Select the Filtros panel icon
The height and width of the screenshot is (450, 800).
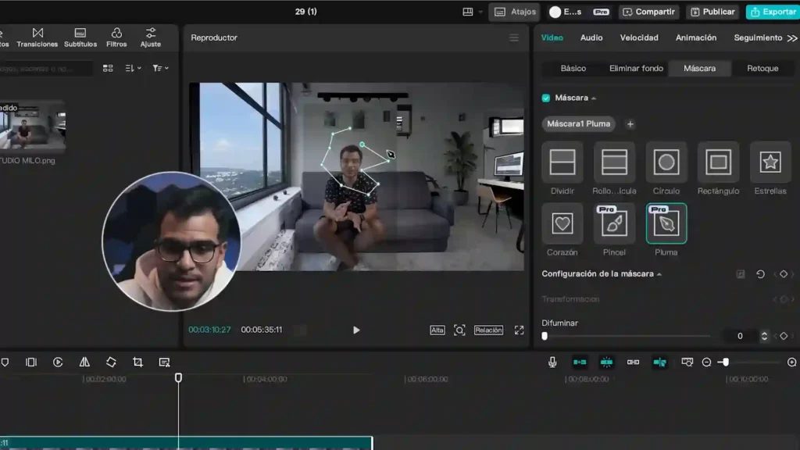point(116,33)
